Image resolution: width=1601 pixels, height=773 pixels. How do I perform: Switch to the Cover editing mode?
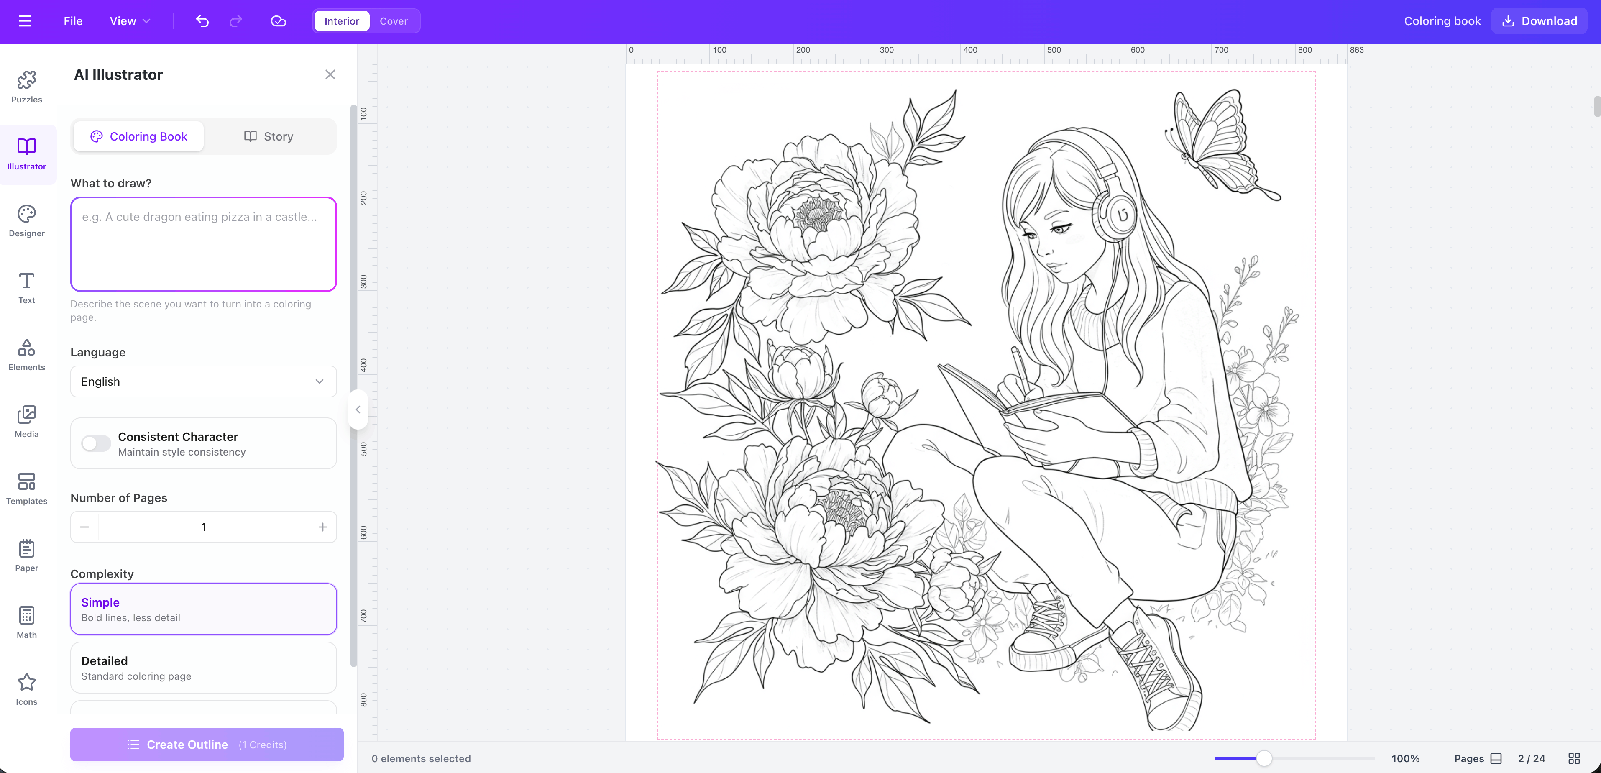pyautogui.click(x=394, y=20)
